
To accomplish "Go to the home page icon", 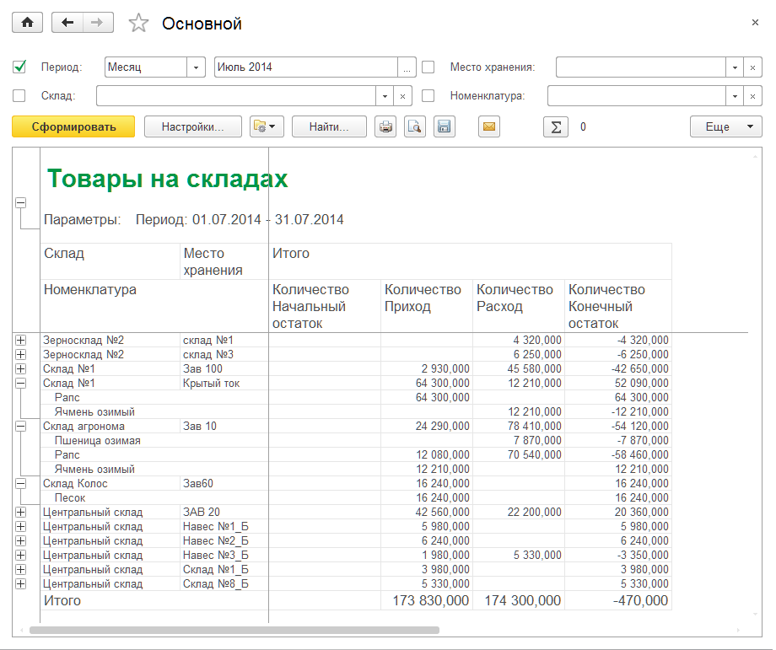I will (27, 23).
